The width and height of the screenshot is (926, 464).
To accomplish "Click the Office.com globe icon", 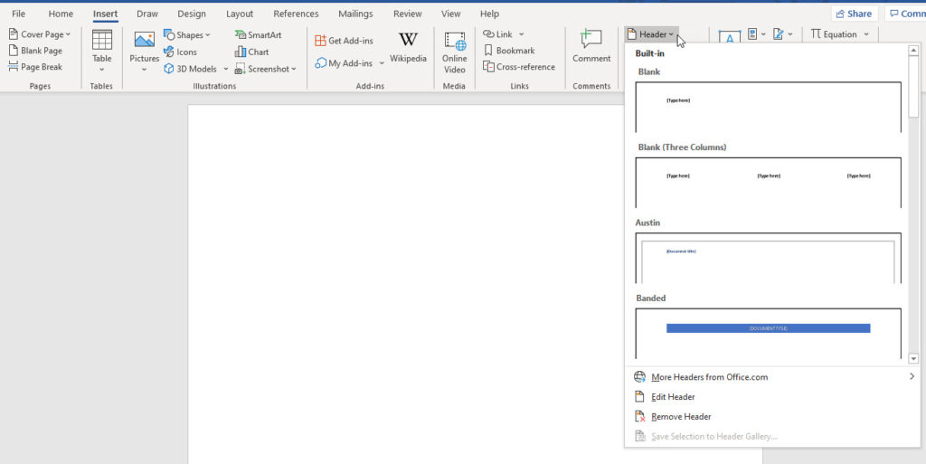I will (639, 376).
